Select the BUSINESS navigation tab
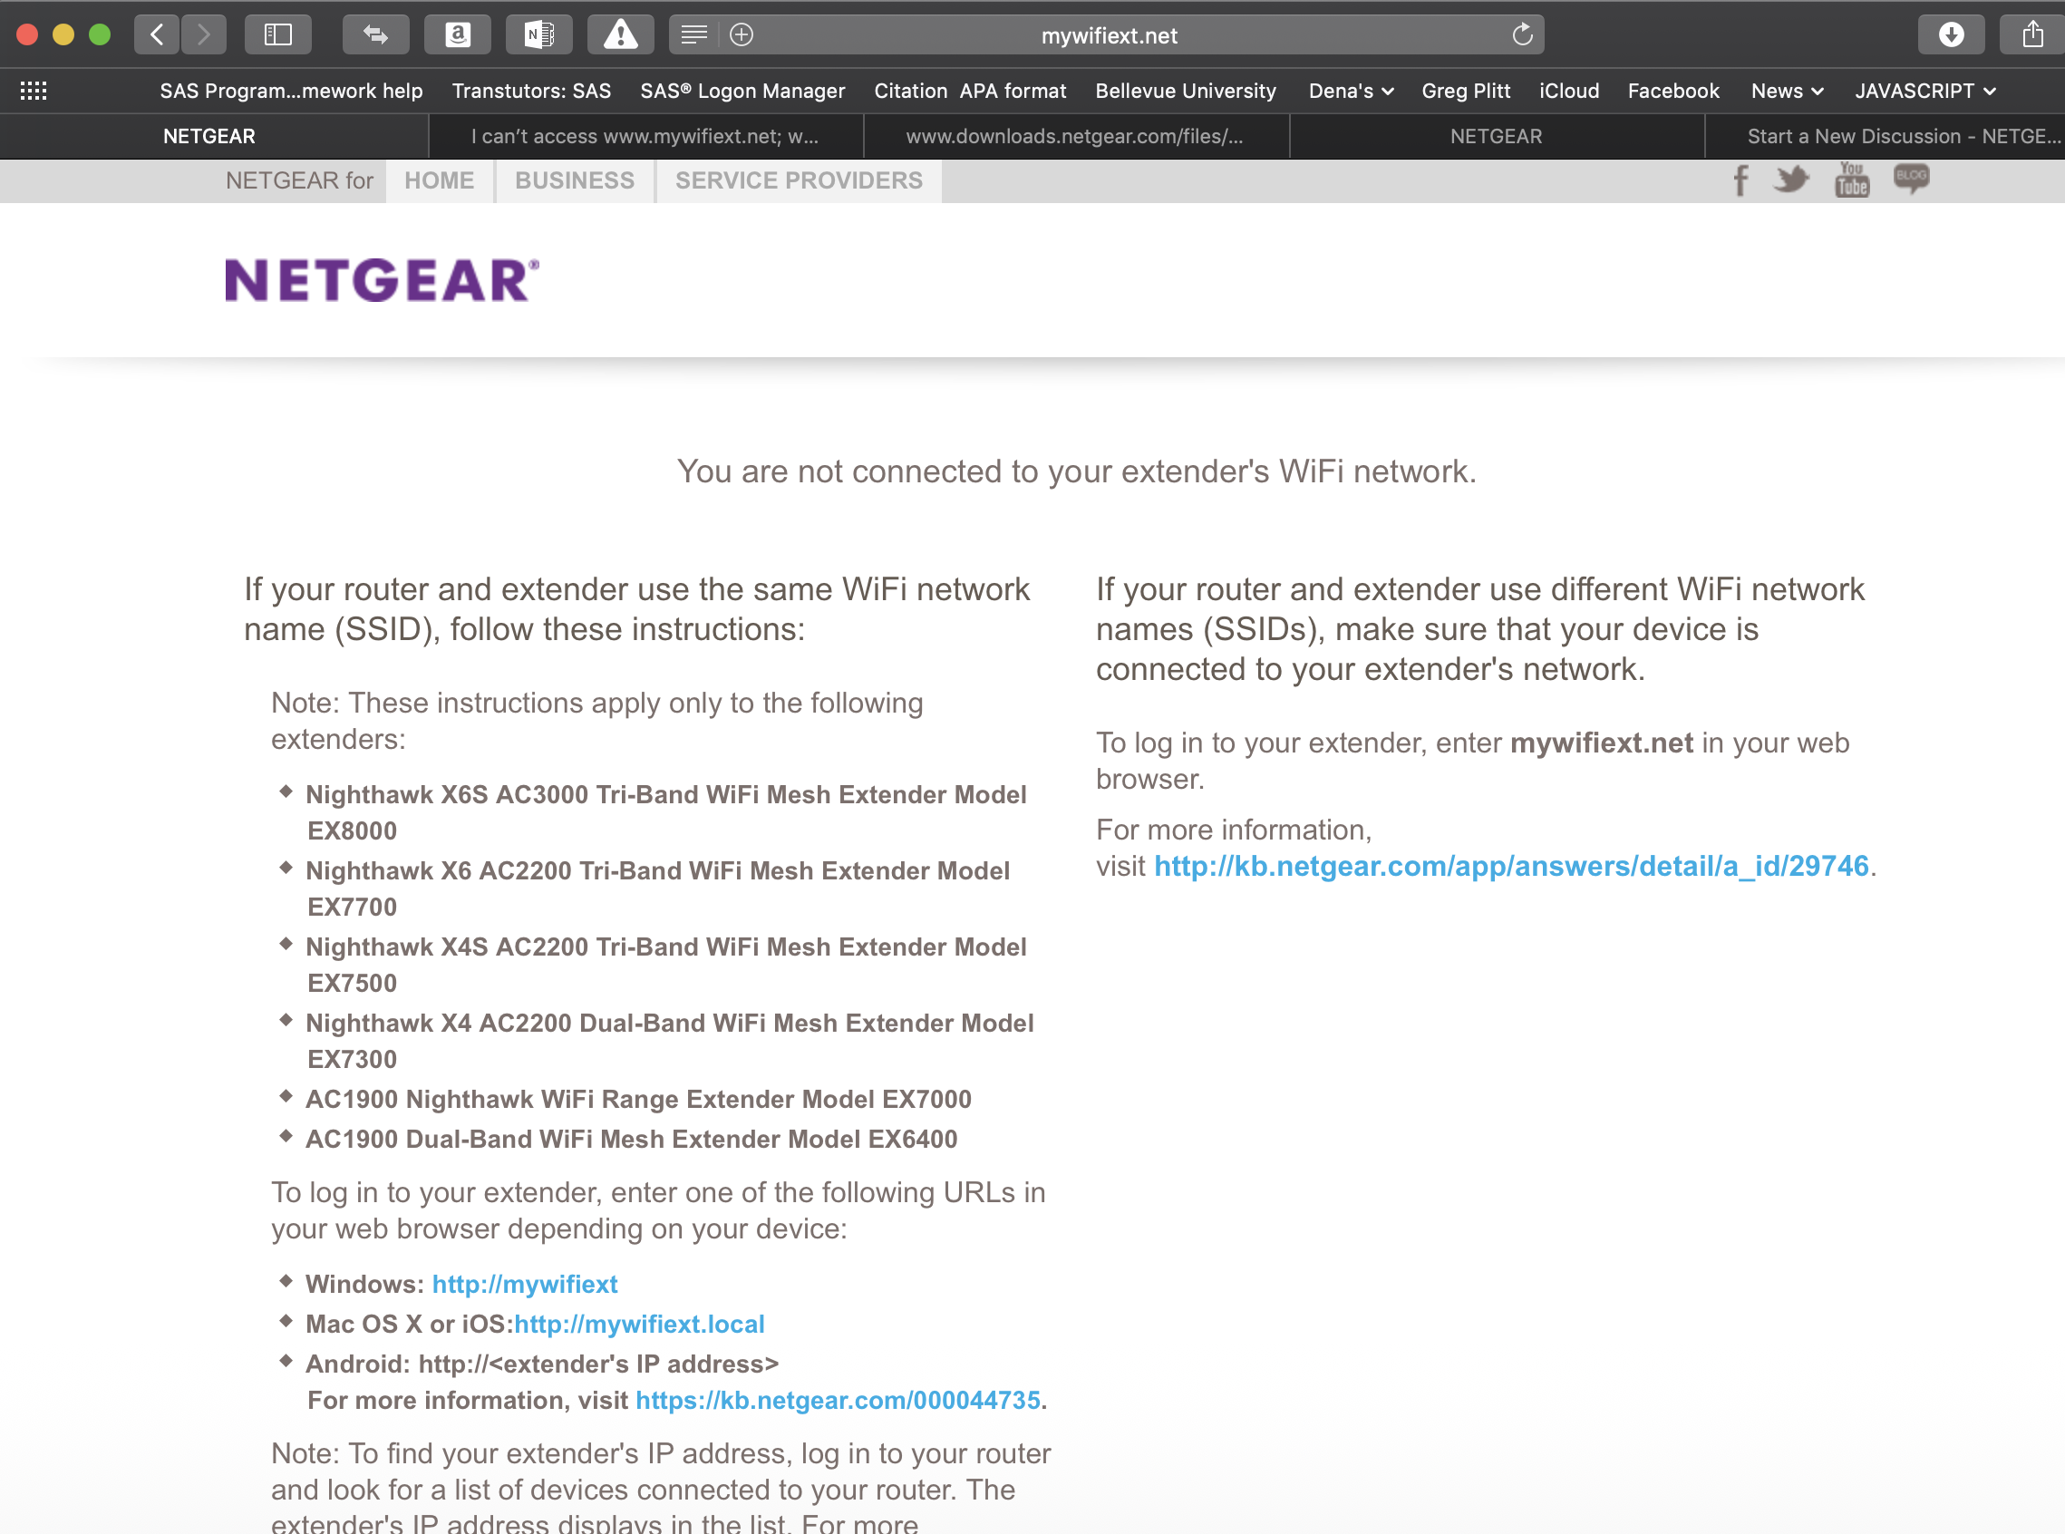 (575, 181)
